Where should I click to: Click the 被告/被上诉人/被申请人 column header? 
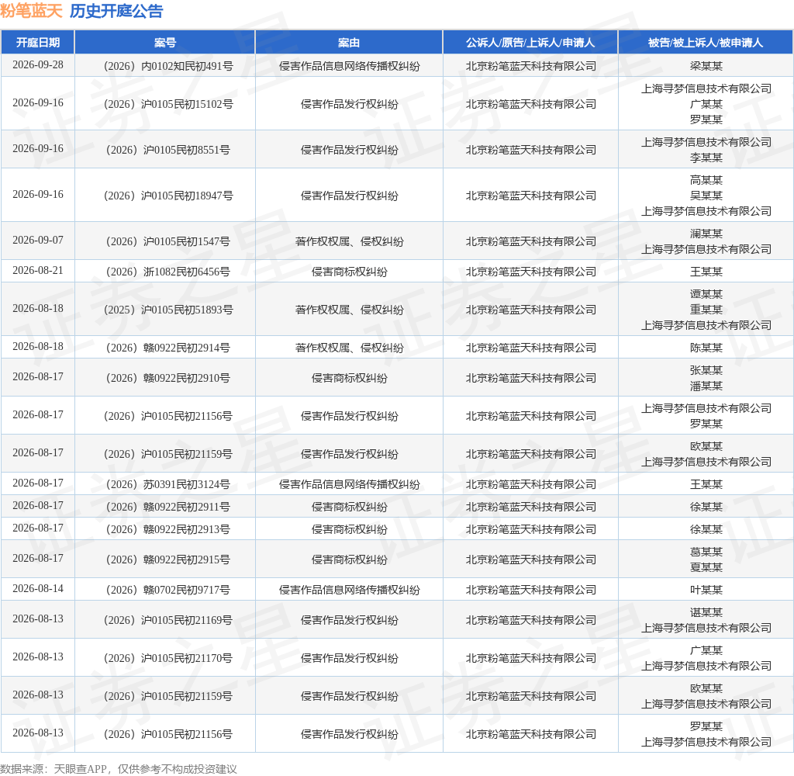pos(706,43)
